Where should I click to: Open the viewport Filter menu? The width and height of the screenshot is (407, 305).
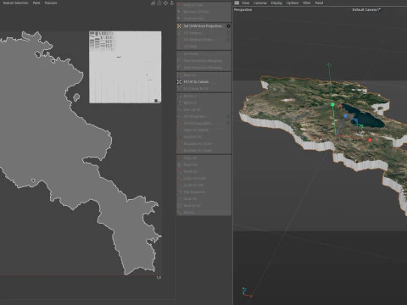307,3
